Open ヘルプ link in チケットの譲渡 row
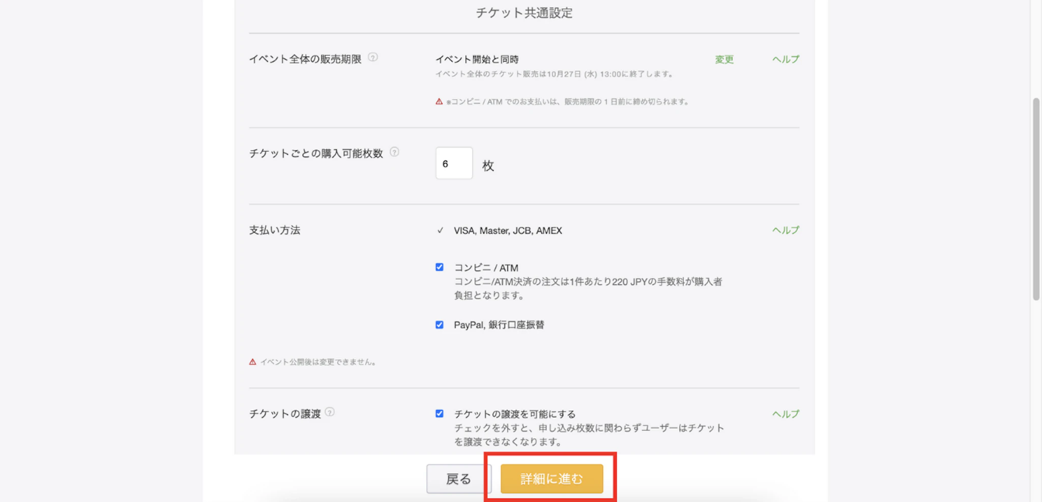This screenshot has width=1042, height=502. (785, 414)
